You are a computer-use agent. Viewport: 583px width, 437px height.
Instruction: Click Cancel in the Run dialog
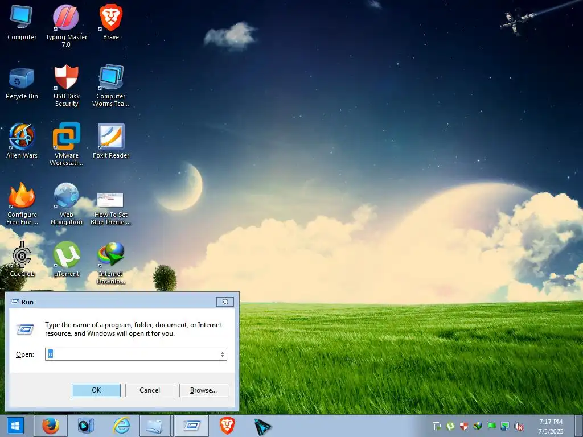click(150, 390)
